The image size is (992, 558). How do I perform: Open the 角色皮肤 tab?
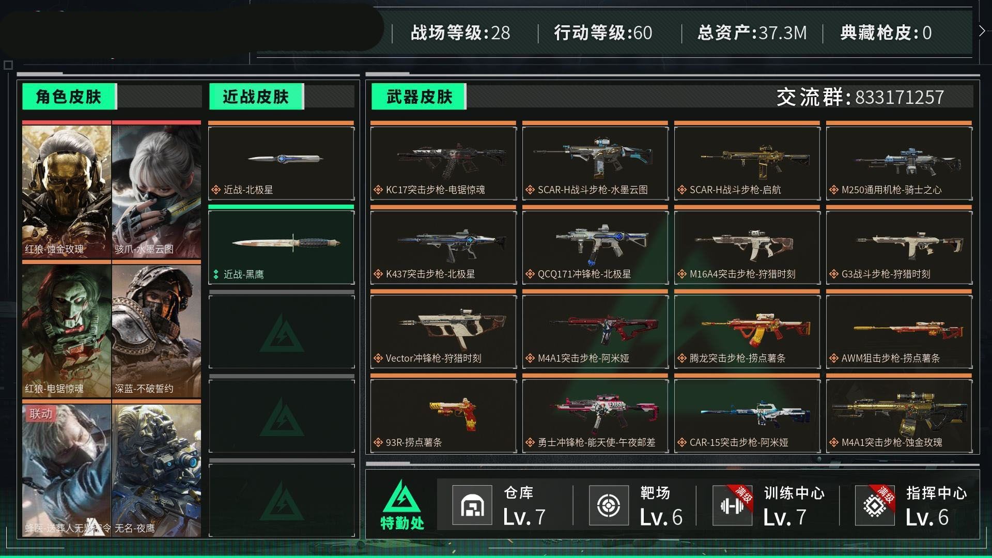tap(69, 97)
